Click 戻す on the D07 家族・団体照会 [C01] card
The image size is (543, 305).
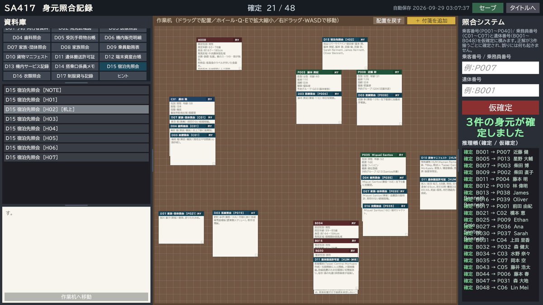[211, 117]
